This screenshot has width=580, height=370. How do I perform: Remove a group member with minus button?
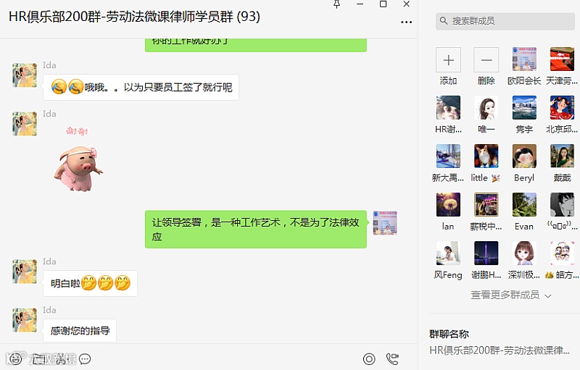tap(486, 59)
